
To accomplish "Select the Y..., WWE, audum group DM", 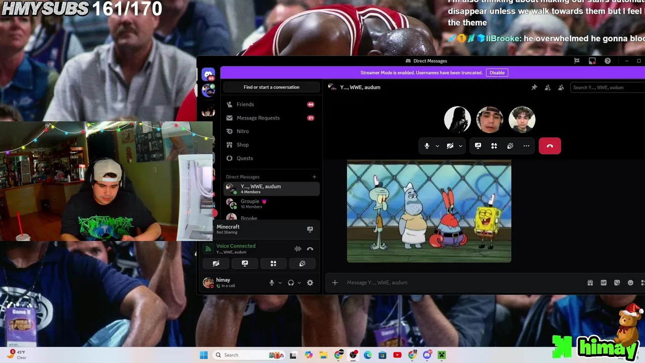I will coord(272,189).
